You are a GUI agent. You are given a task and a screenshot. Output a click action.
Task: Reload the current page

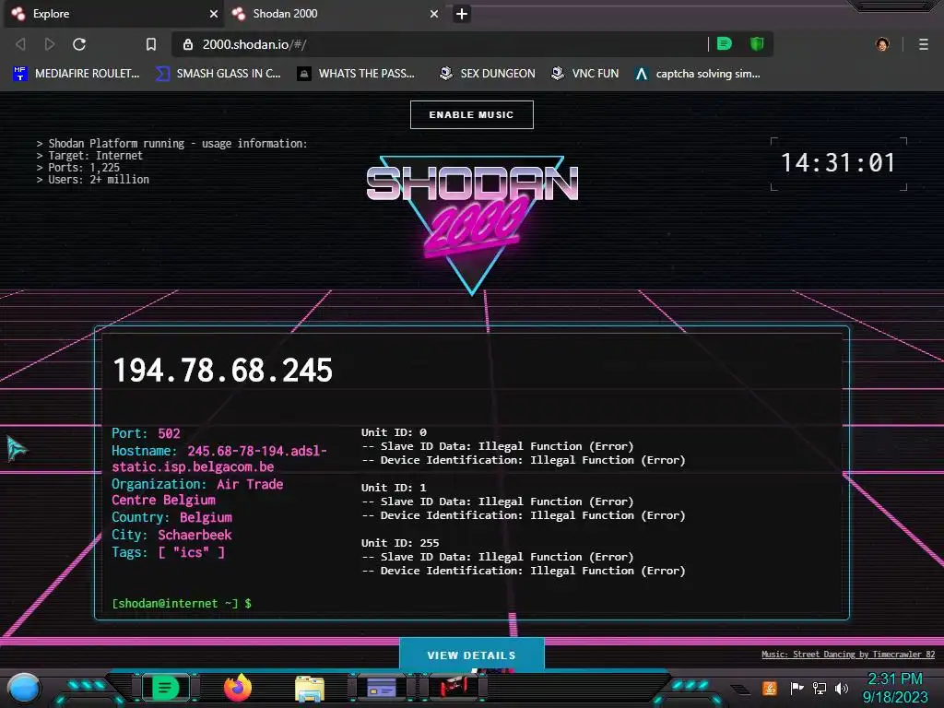pos(79,44)
